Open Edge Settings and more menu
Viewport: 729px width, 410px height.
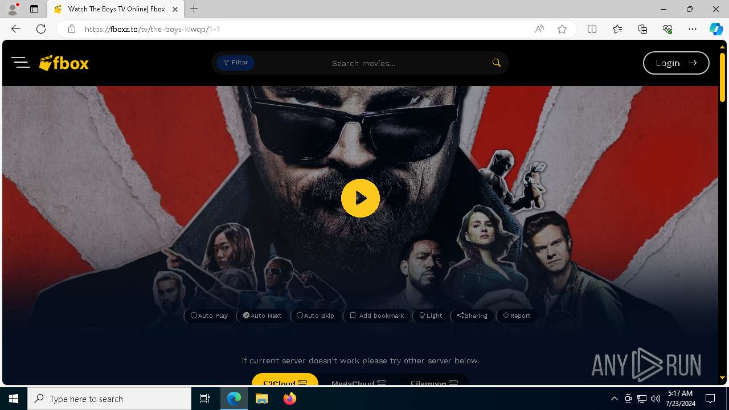click(693, 29)
